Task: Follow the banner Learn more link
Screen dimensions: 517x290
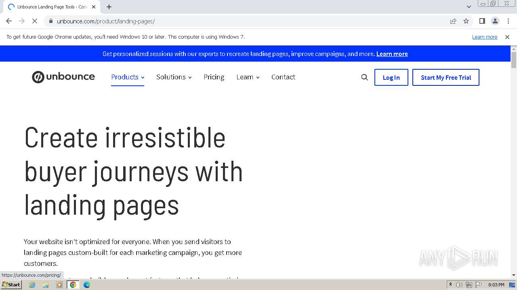Action: (x=392, y=54)
